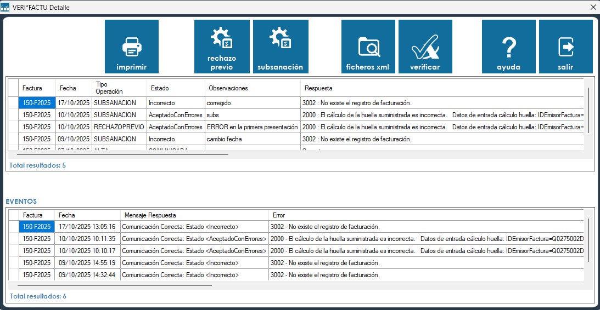600x310 pixels.
Task: Click the Observaciones column header
Action: point(228,88)
